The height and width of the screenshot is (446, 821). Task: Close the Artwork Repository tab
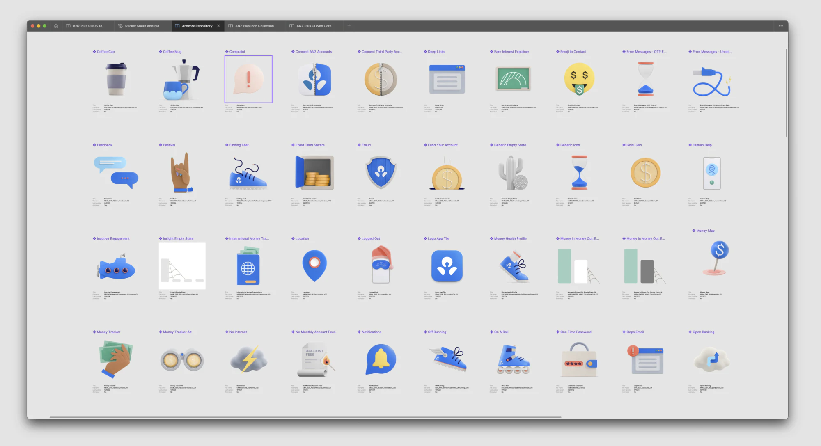tap(218, 26)
